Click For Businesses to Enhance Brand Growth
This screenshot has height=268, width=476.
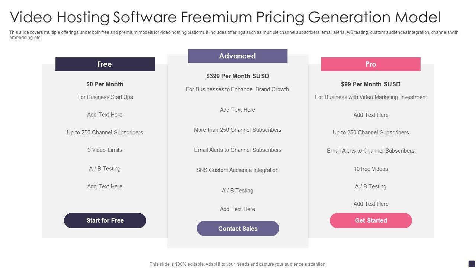coord(238,89)
